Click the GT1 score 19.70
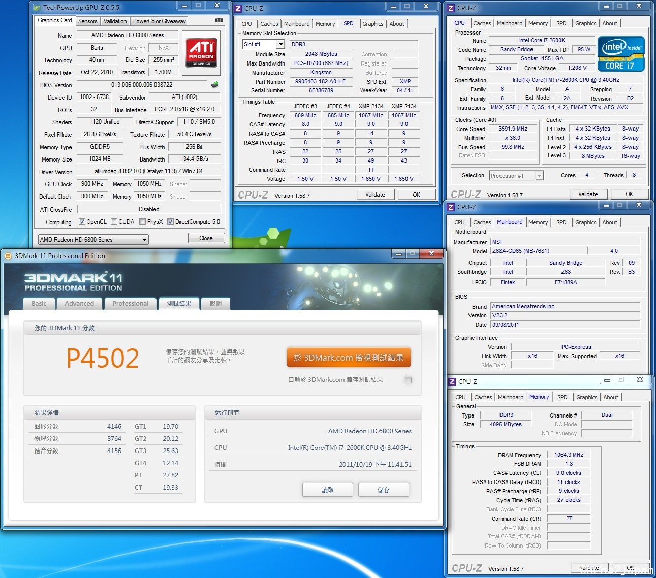The image size is (656, 578). [171, 427]
